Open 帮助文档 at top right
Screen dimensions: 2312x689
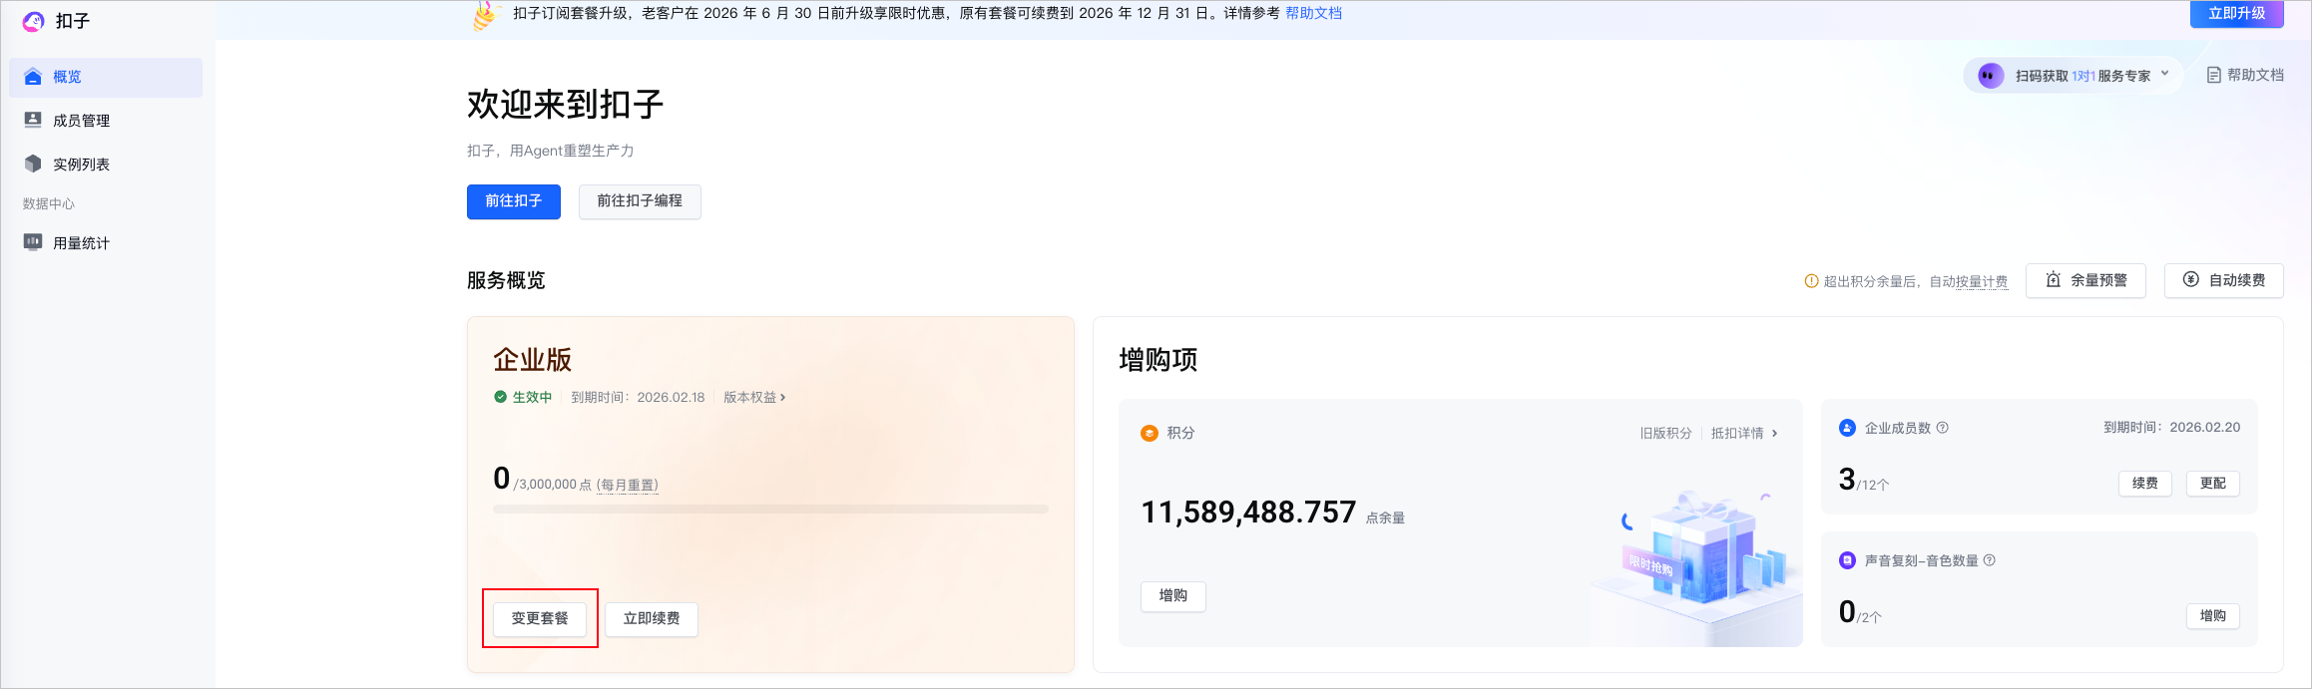click(x=2244, y=75)
